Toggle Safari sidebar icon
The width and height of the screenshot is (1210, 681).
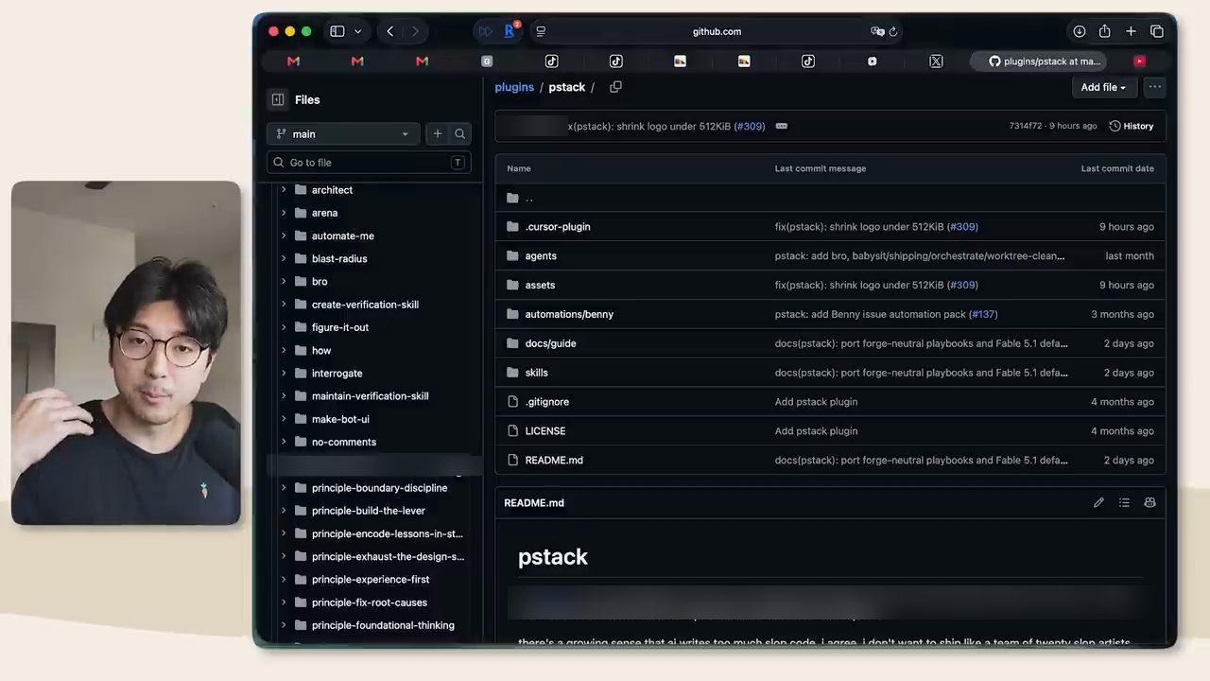[x=337, y=31]
